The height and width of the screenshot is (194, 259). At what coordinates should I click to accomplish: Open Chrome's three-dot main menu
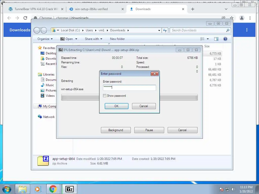tap(250, 18)
